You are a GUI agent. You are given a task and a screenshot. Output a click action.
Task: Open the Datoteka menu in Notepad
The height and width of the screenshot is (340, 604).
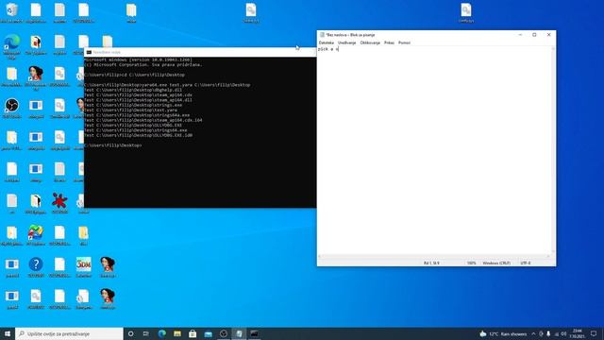coord(327,42)
